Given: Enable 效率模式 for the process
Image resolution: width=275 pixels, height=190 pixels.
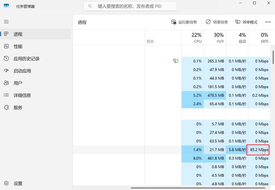Looking at the screenshot, I should [x=246, y=22].
